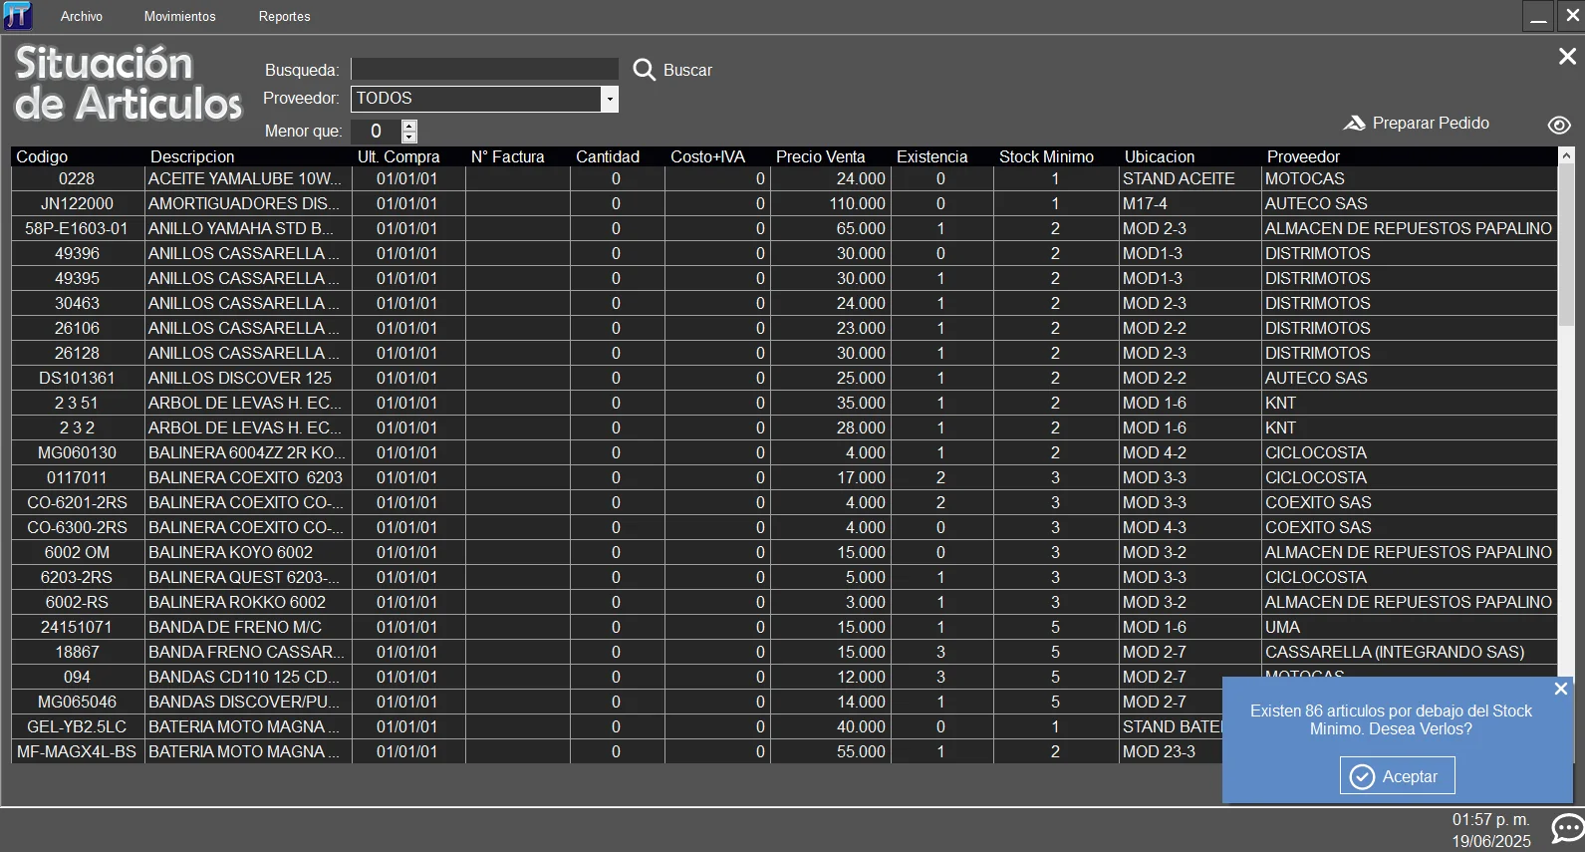Sort table by Existencia column header

931,156
